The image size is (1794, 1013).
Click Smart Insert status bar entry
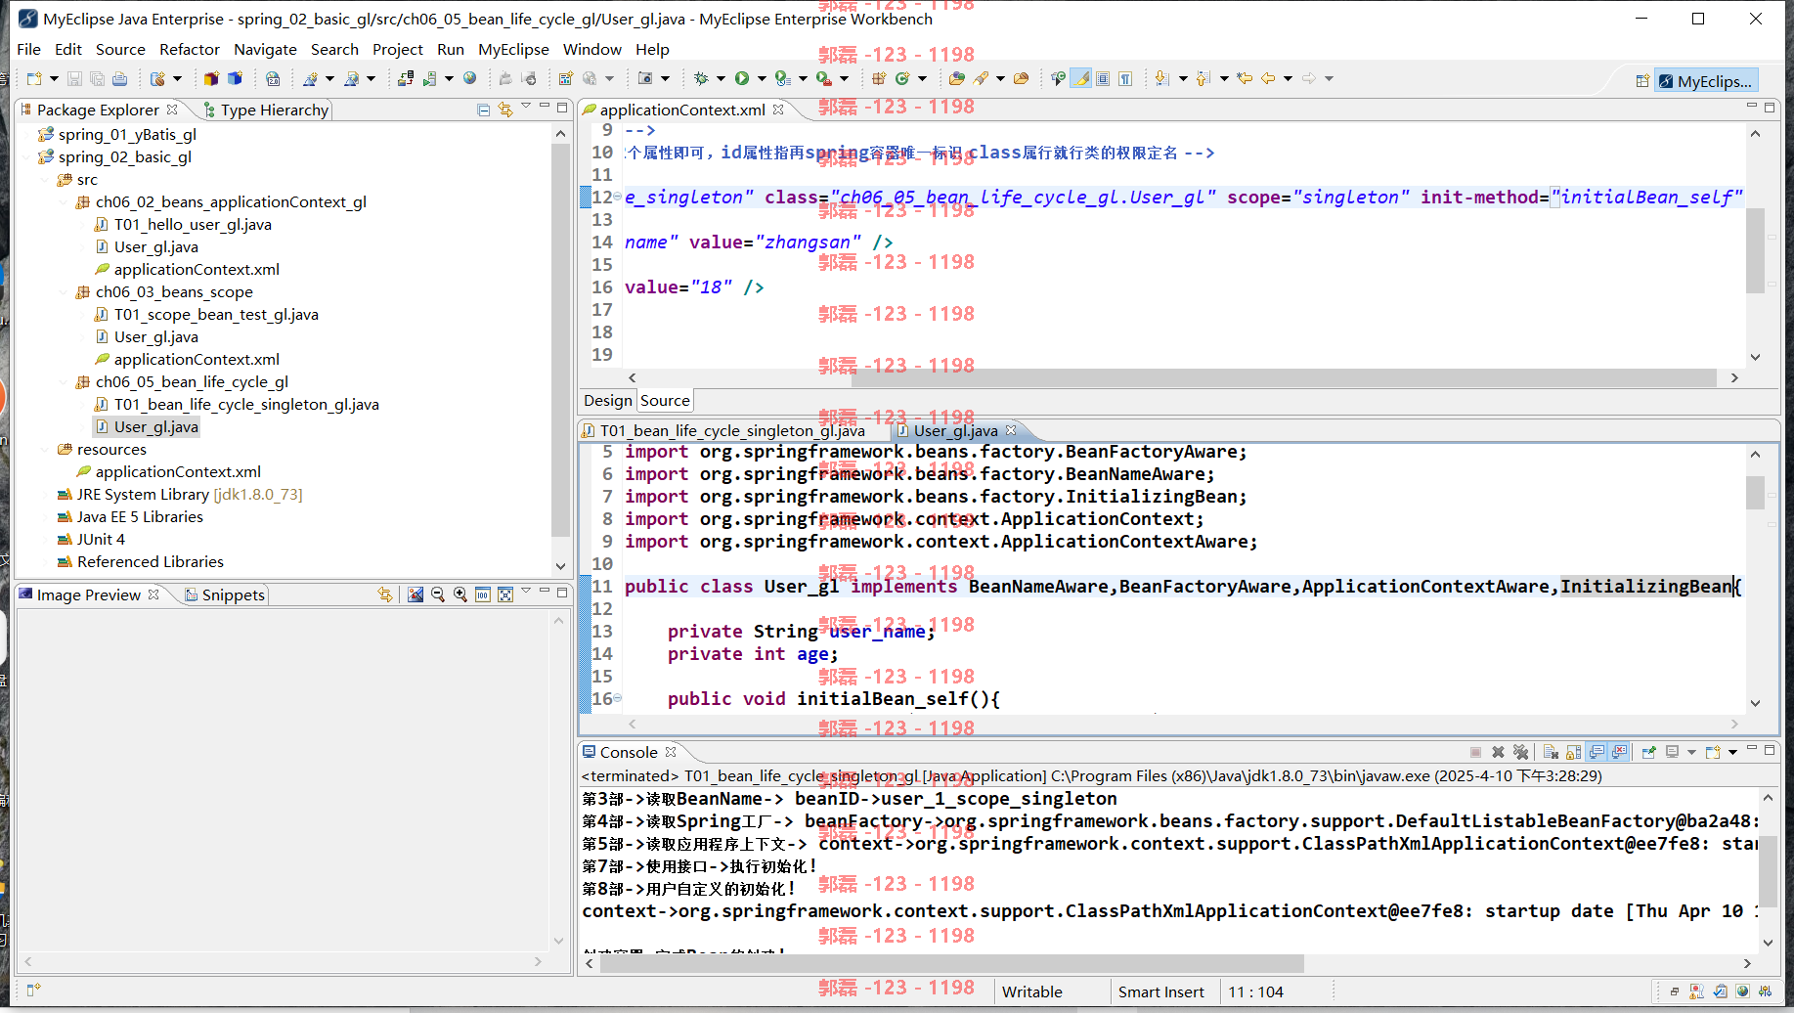[x=1161, y=991]
